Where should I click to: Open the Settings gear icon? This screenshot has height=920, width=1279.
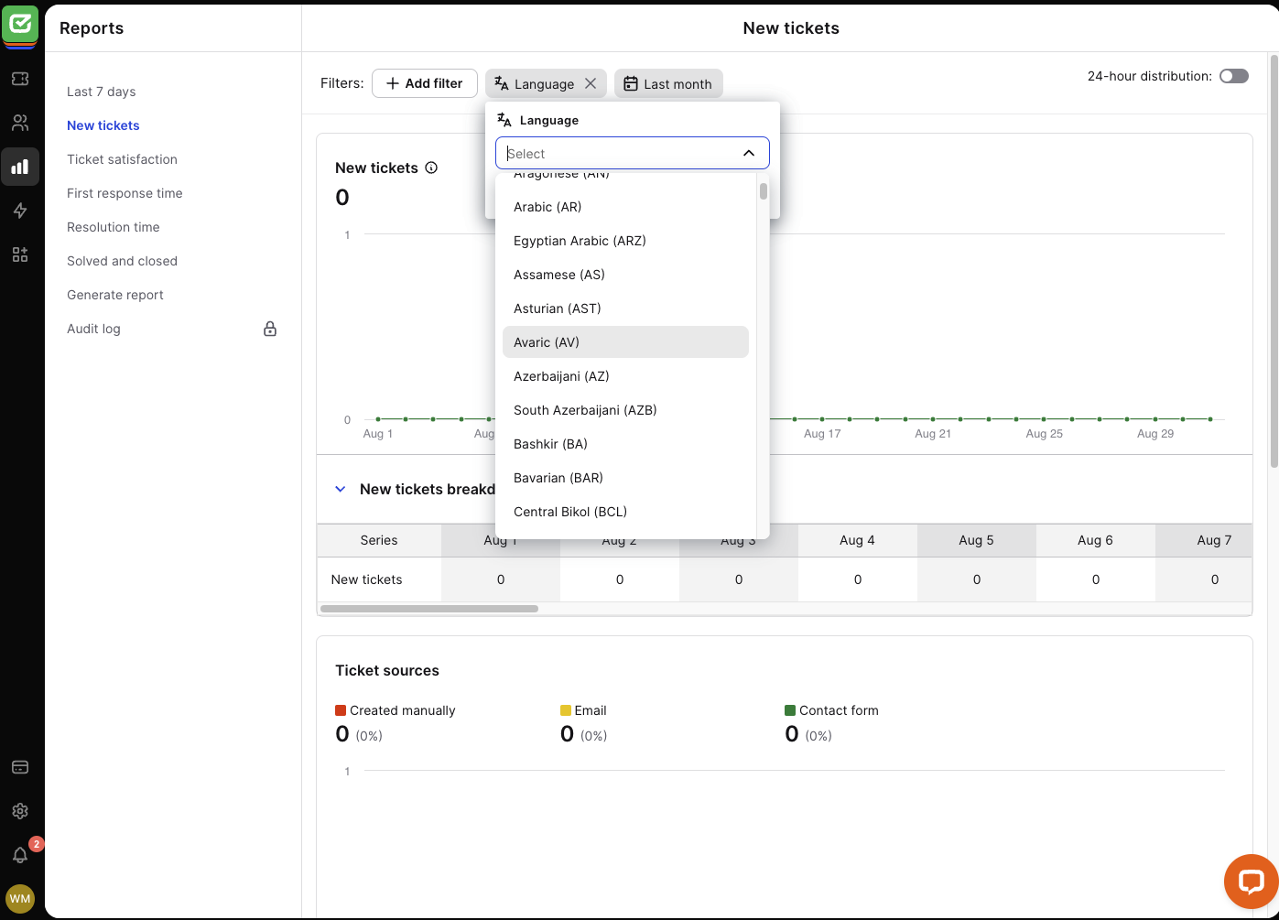[20, 811]
